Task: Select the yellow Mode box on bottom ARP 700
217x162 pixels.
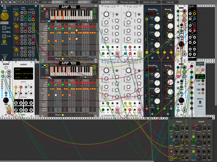Action: tap(63, 115)
